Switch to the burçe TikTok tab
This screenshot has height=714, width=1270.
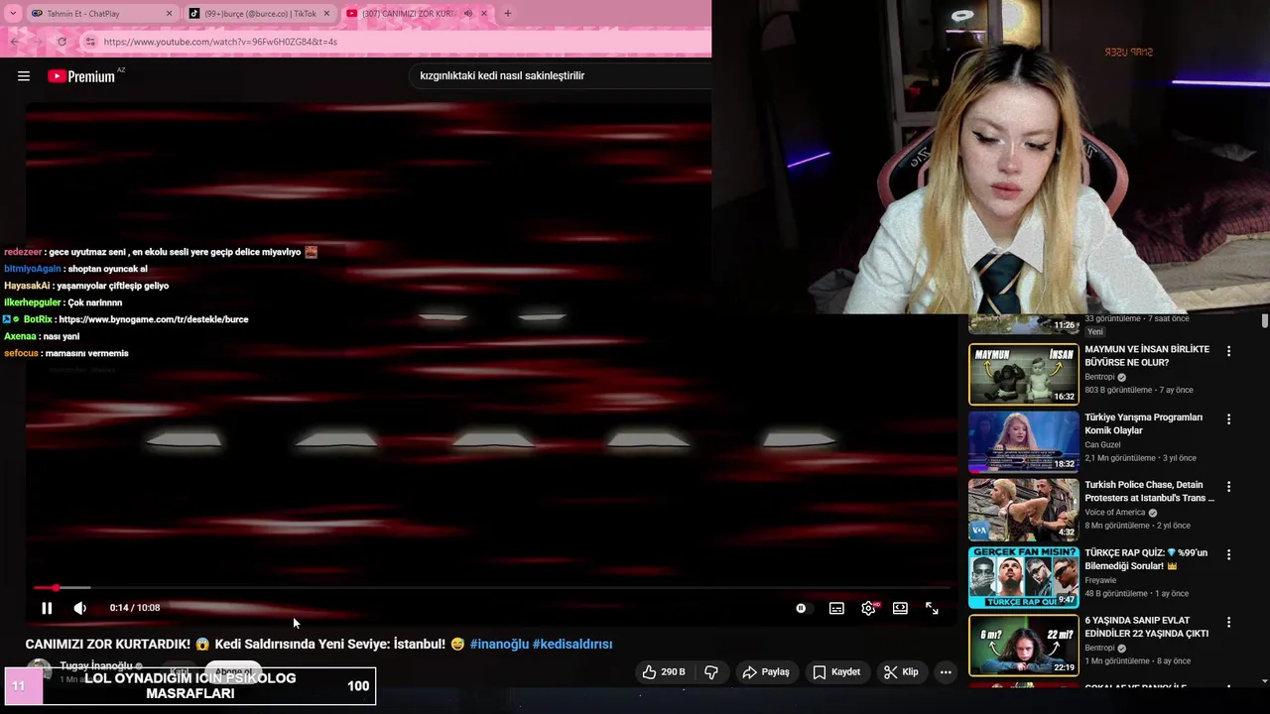tap(260, 14)
